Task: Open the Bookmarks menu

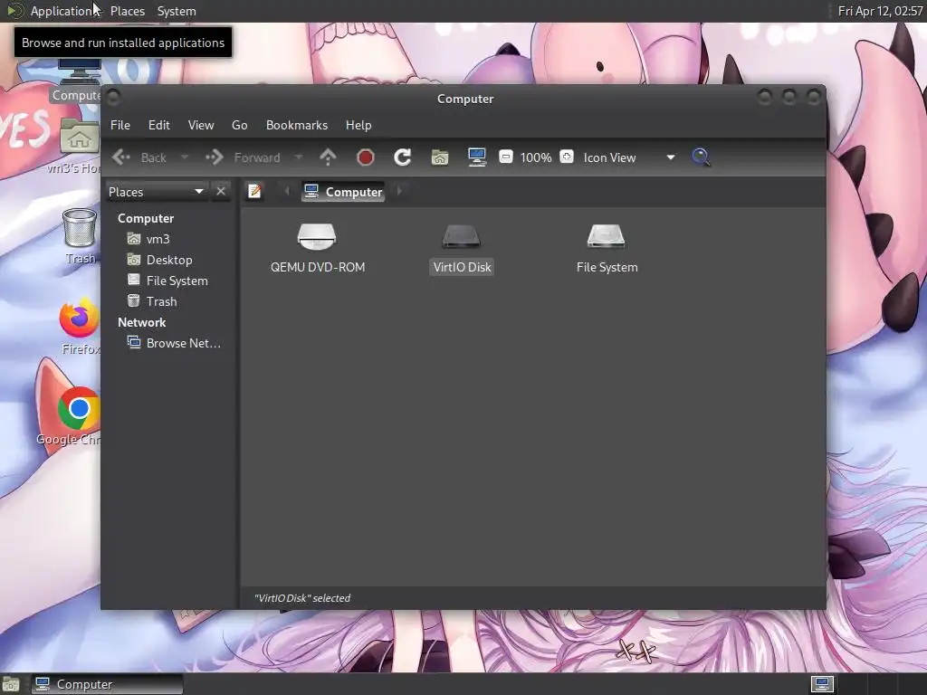Action: coord(297,125)
